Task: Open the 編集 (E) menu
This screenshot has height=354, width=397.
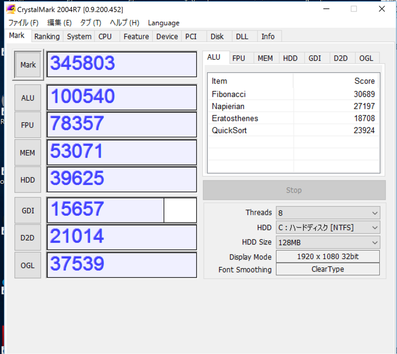Action: coord(59,23)
